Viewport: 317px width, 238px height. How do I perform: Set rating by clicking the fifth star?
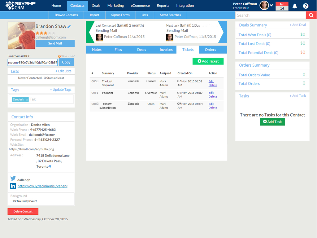54,33
